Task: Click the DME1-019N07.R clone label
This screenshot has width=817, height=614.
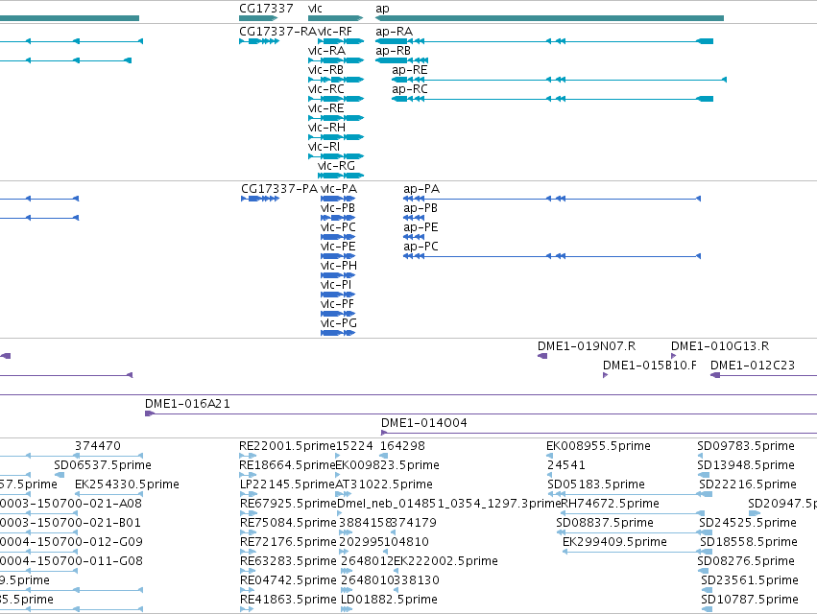Action: 587,346
